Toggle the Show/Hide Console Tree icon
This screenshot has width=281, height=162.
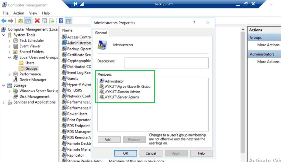point(28,21)
